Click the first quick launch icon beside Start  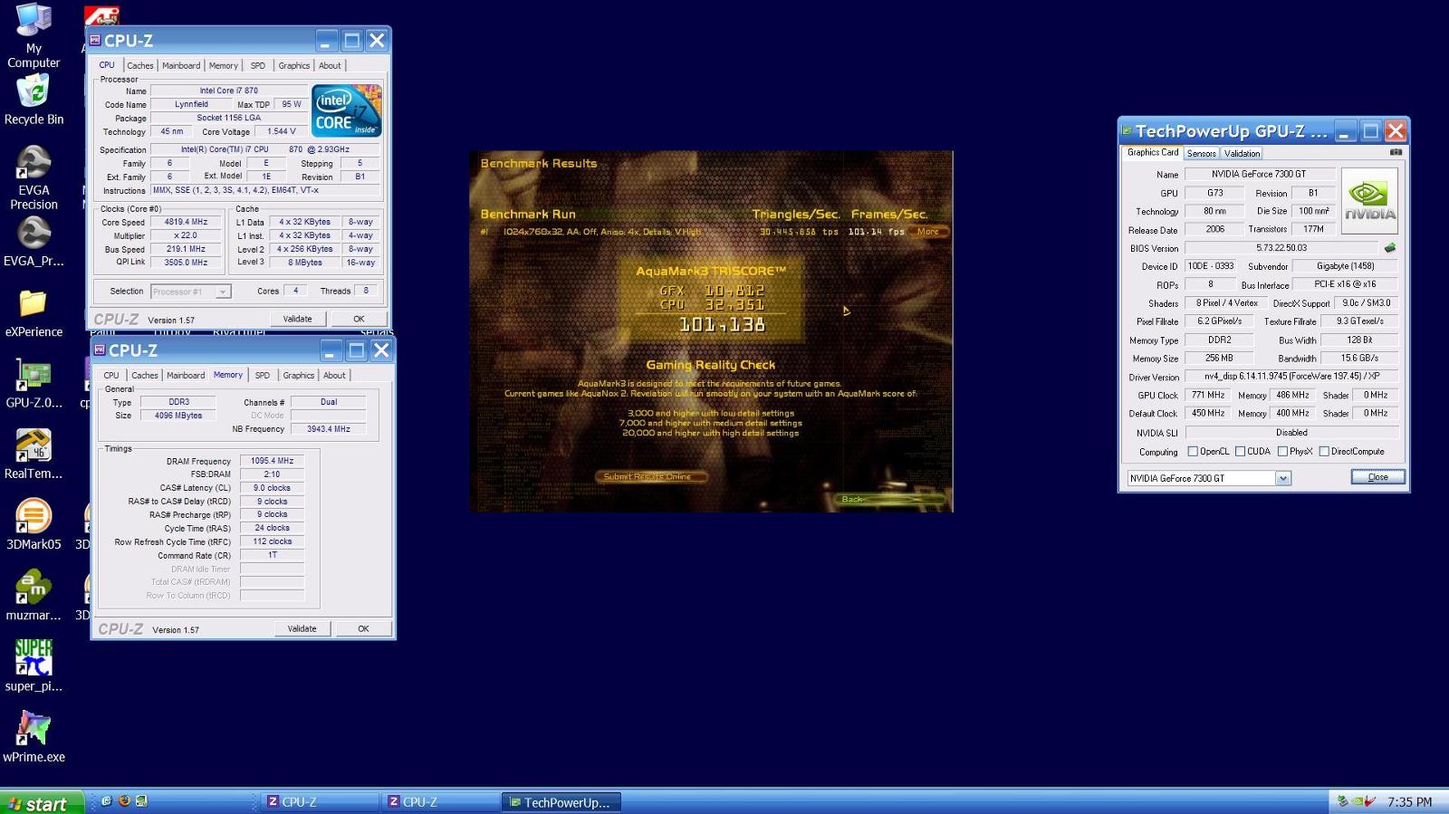[x=107, y=801]
